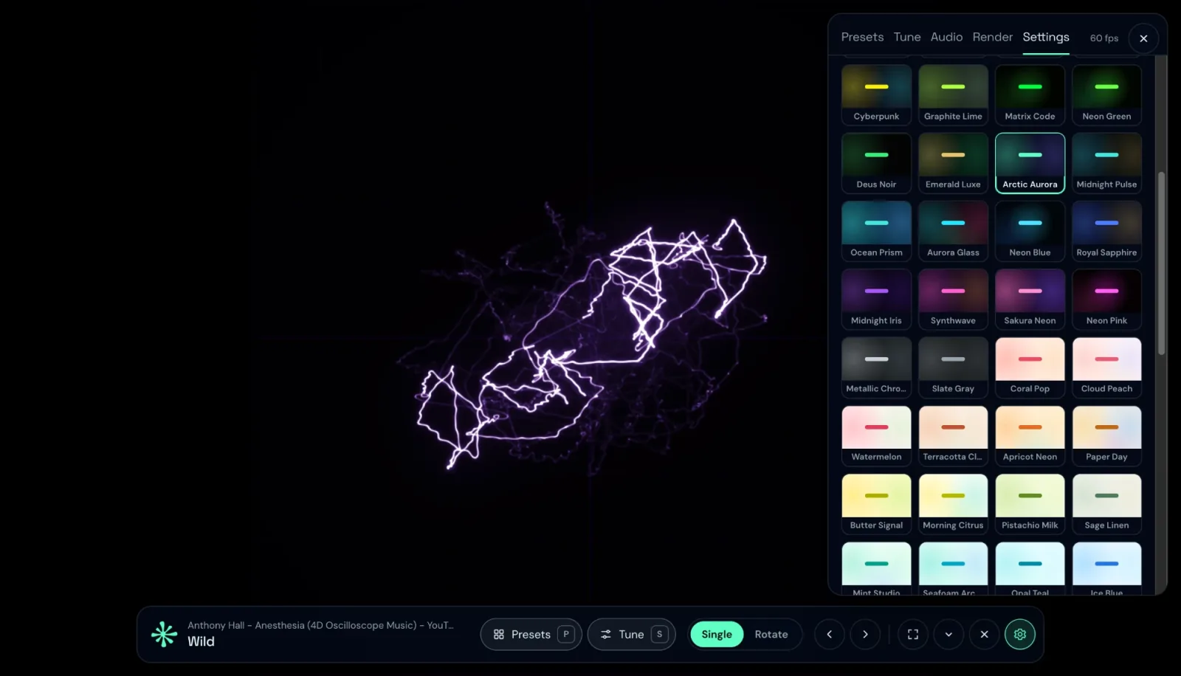Close the Settings panel with X button
This screenshot has width=1181, height=676.
pyautogui.click(x=1143, y=38)
